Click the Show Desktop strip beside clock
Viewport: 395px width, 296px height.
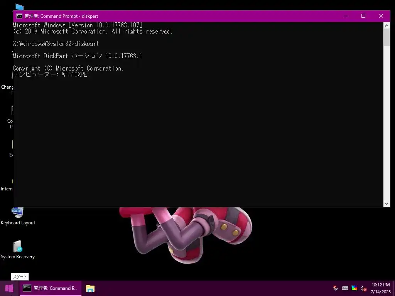394,288
